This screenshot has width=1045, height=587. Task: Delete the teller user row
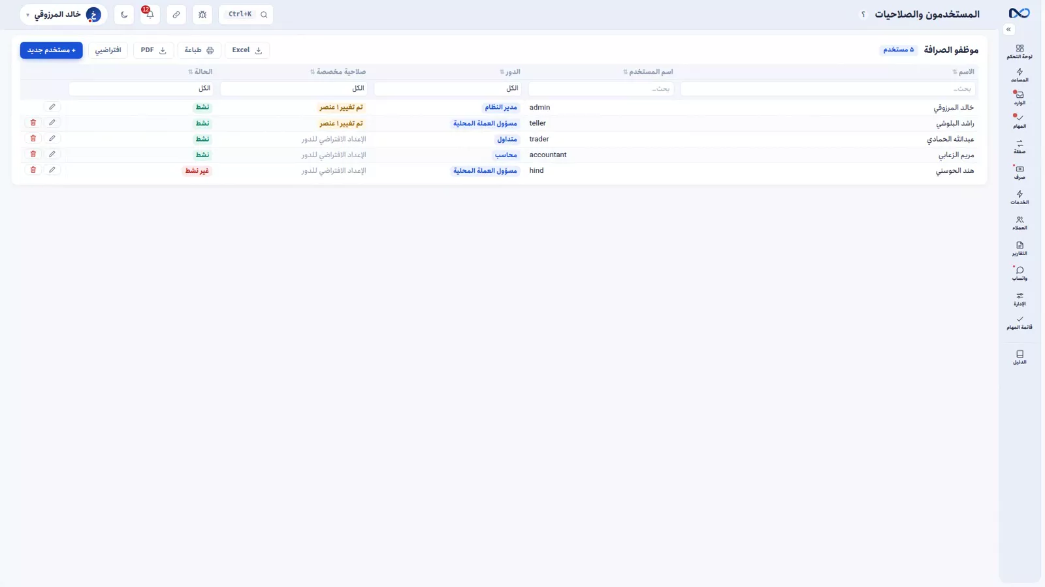[33, 123]
